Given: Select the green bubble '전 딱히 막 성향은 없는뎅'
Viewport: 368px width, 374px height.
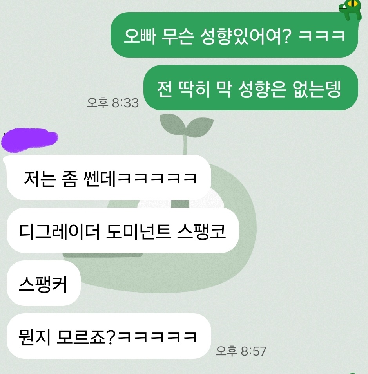Looking at the screenshot, I should click(250, 88).
